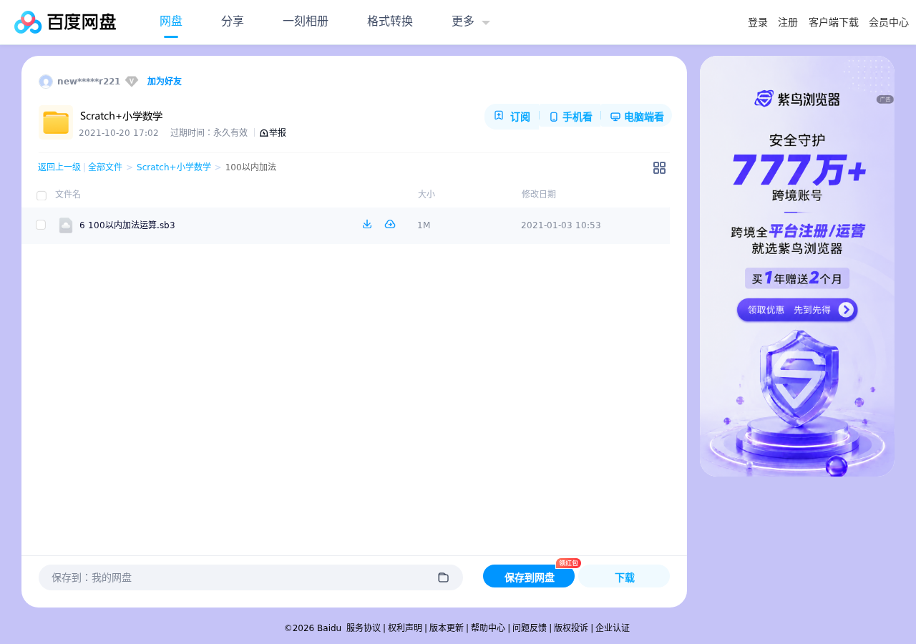
Task: Click 全部文件 breadcrumb
Action: pyautogui.click(x=105, y=167)
